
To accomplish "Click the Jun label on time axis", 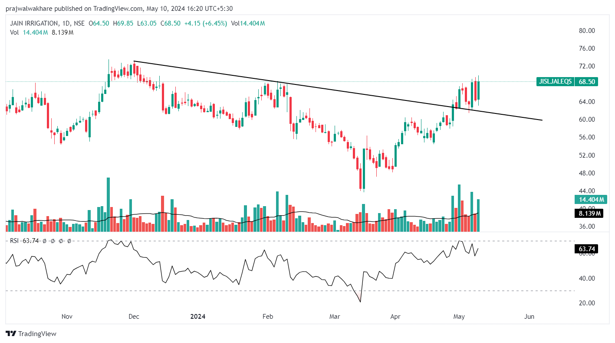I will (529, 317).
